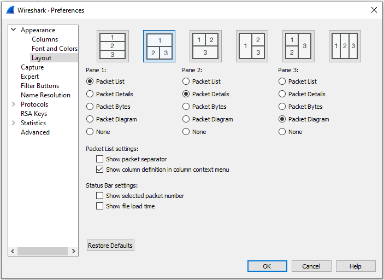Image resolution: width=384 pixels, height=280 pixels.
Task: Cancel the preferences dialog
Action: click(311, 266)
